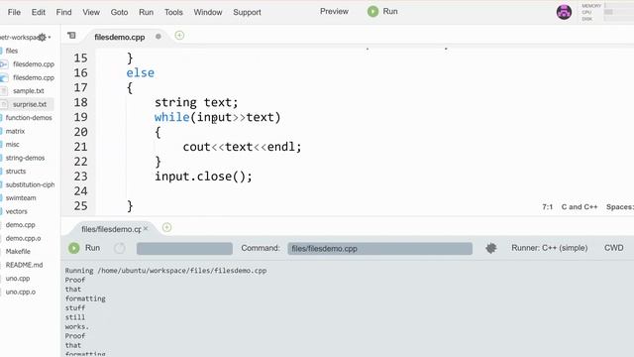
Task: Open the Goto menu
Action: 119,12
